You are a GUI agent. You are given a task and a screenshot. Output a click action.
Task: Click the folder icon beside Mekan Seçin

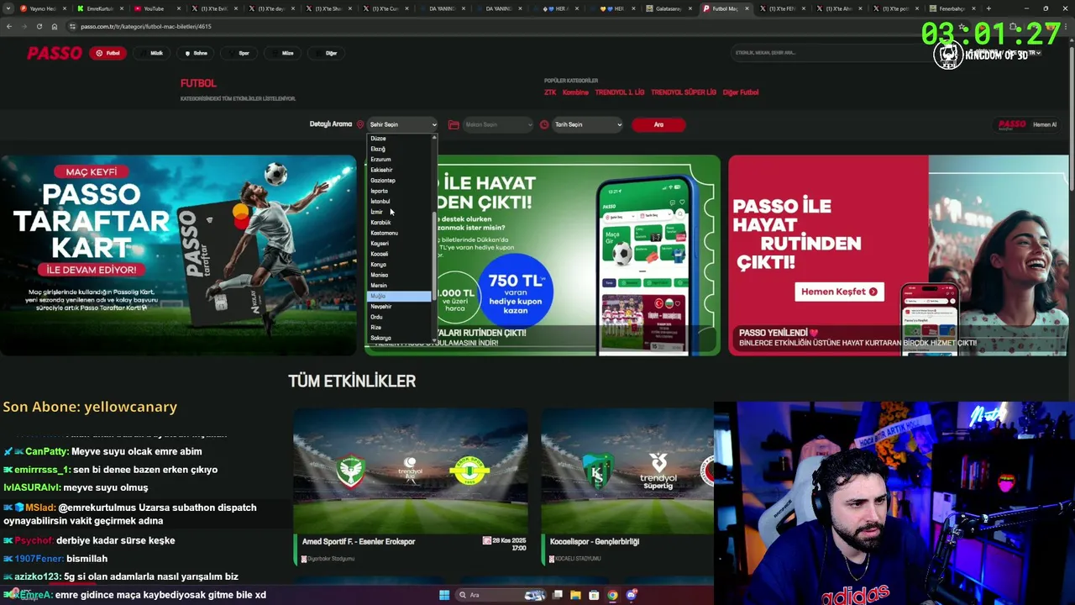(x=454, y=124)
